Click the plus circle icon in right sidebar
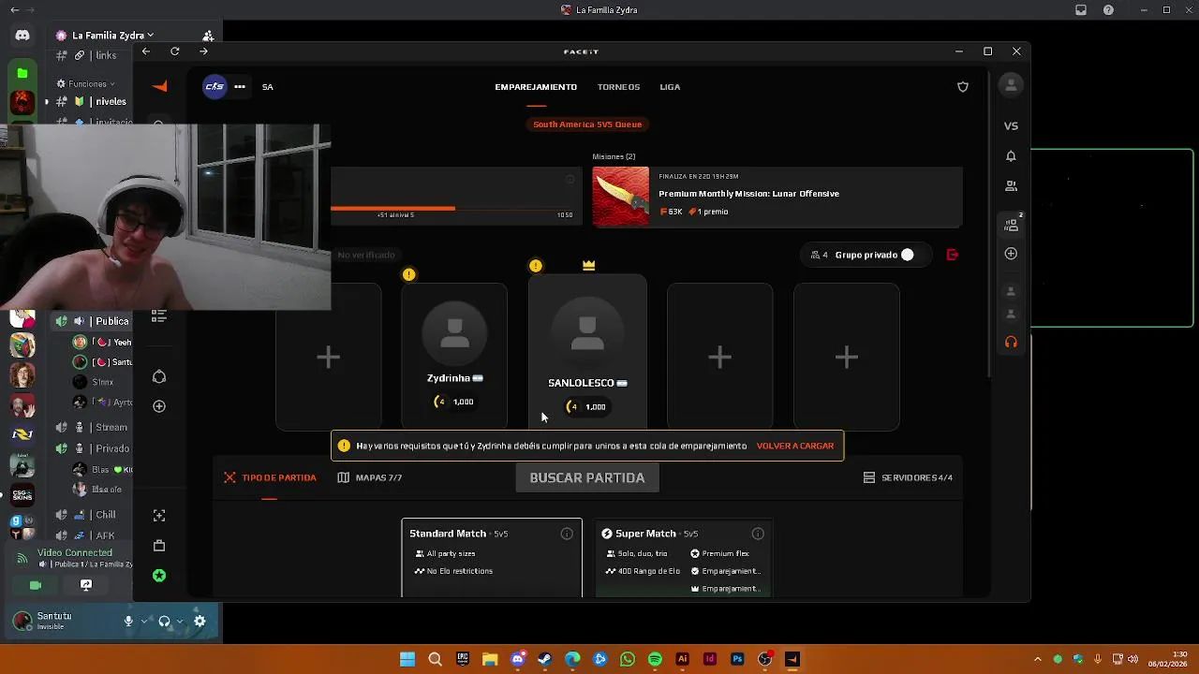This screenshot has width=1199, height=674. 1011,254
